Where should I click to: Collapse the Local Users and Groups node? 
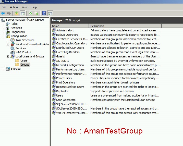8,56
